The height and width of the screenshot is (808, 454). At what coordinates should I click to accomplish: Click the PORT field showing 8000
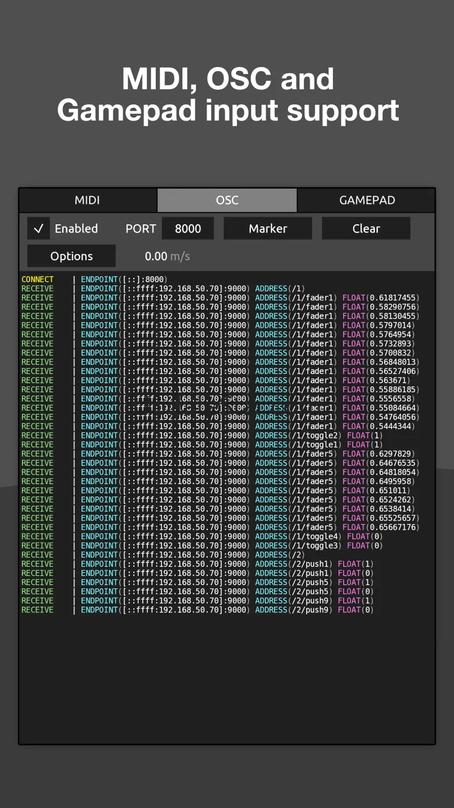click(x=187, y=228)
